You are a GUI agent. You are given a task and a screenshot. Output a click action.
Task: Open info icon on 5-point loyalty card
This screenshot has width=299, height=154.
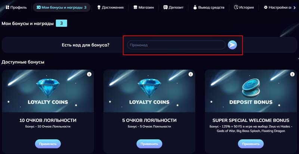[191, 74]
